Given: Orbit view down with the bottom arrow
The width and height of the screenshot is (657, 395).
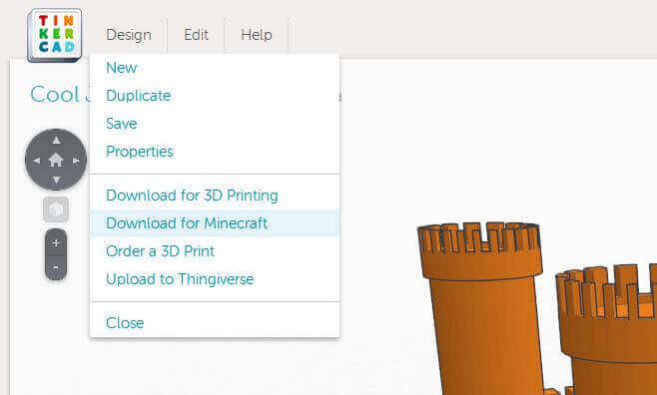Looking at the screenshot, I should (x=56, y=180).
